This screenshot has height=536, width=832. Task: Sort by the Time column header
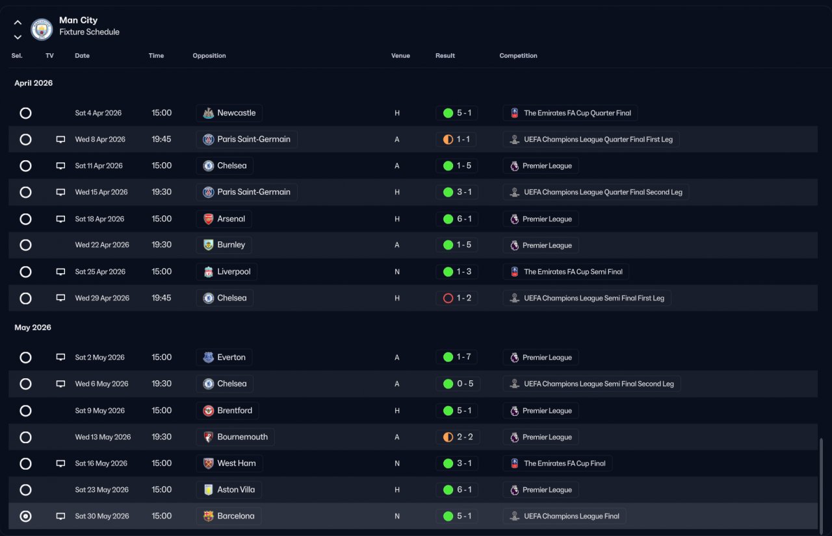click(x=156, y=56)
